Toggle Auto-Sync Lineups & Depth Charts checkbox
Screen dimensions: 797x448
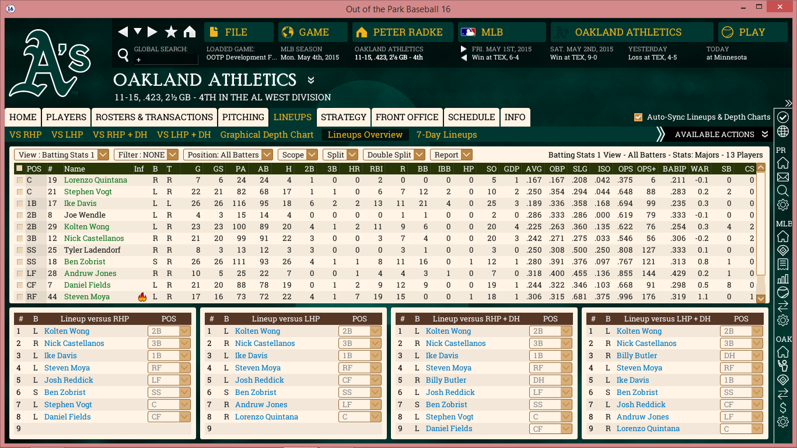point(638,117)
